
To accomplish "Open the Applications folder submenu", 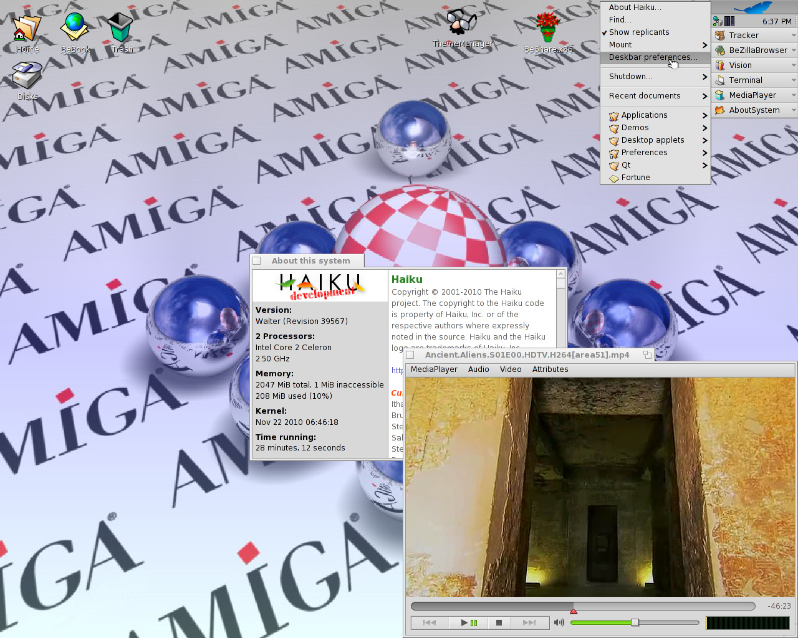I will click(655, 115).
